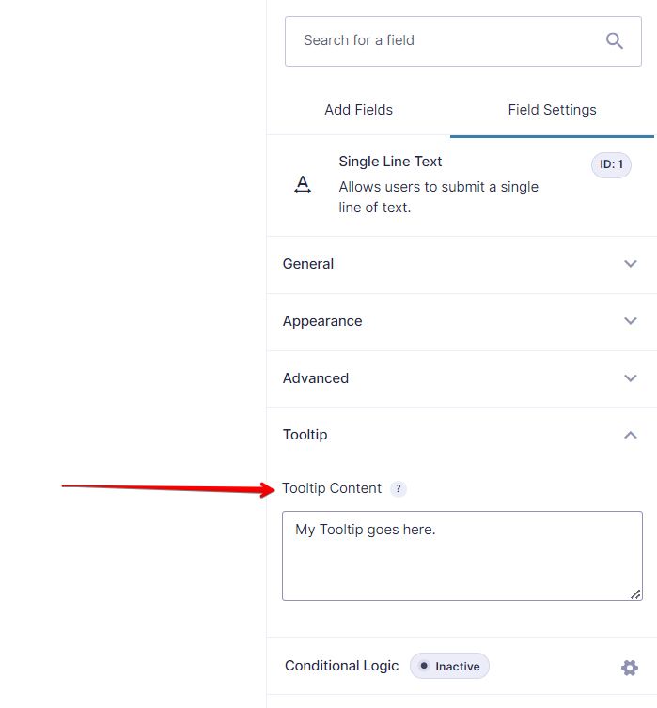Click the Single Line Text title
Screen dimensions: 657x708
coord(390,162)
